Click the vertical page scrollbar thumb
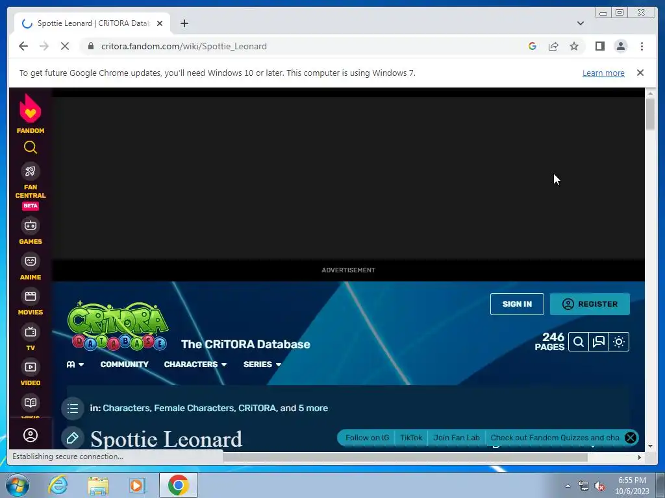The height and width of the screenshot is (498, 665). tap(650, 114)
